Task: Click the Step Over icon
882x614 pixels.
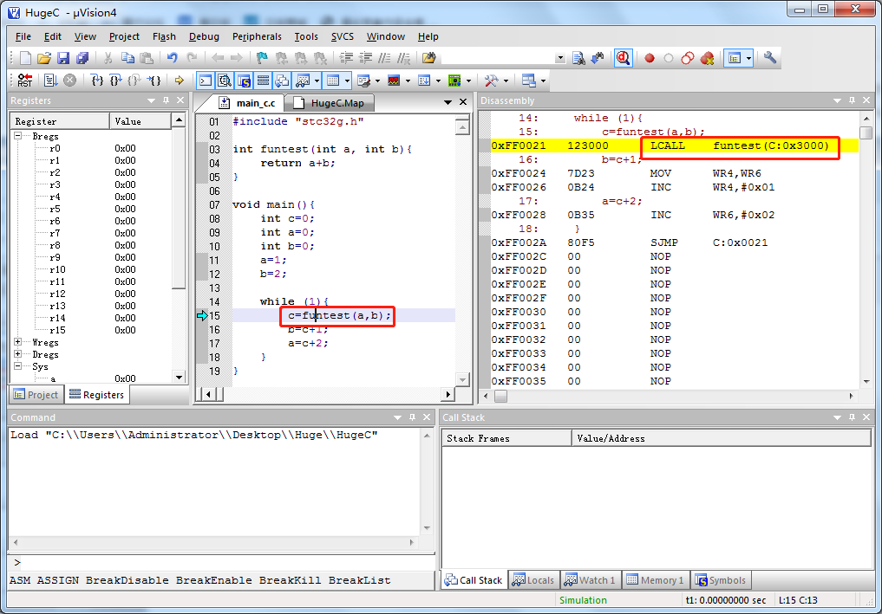Action: pos(115,81)
